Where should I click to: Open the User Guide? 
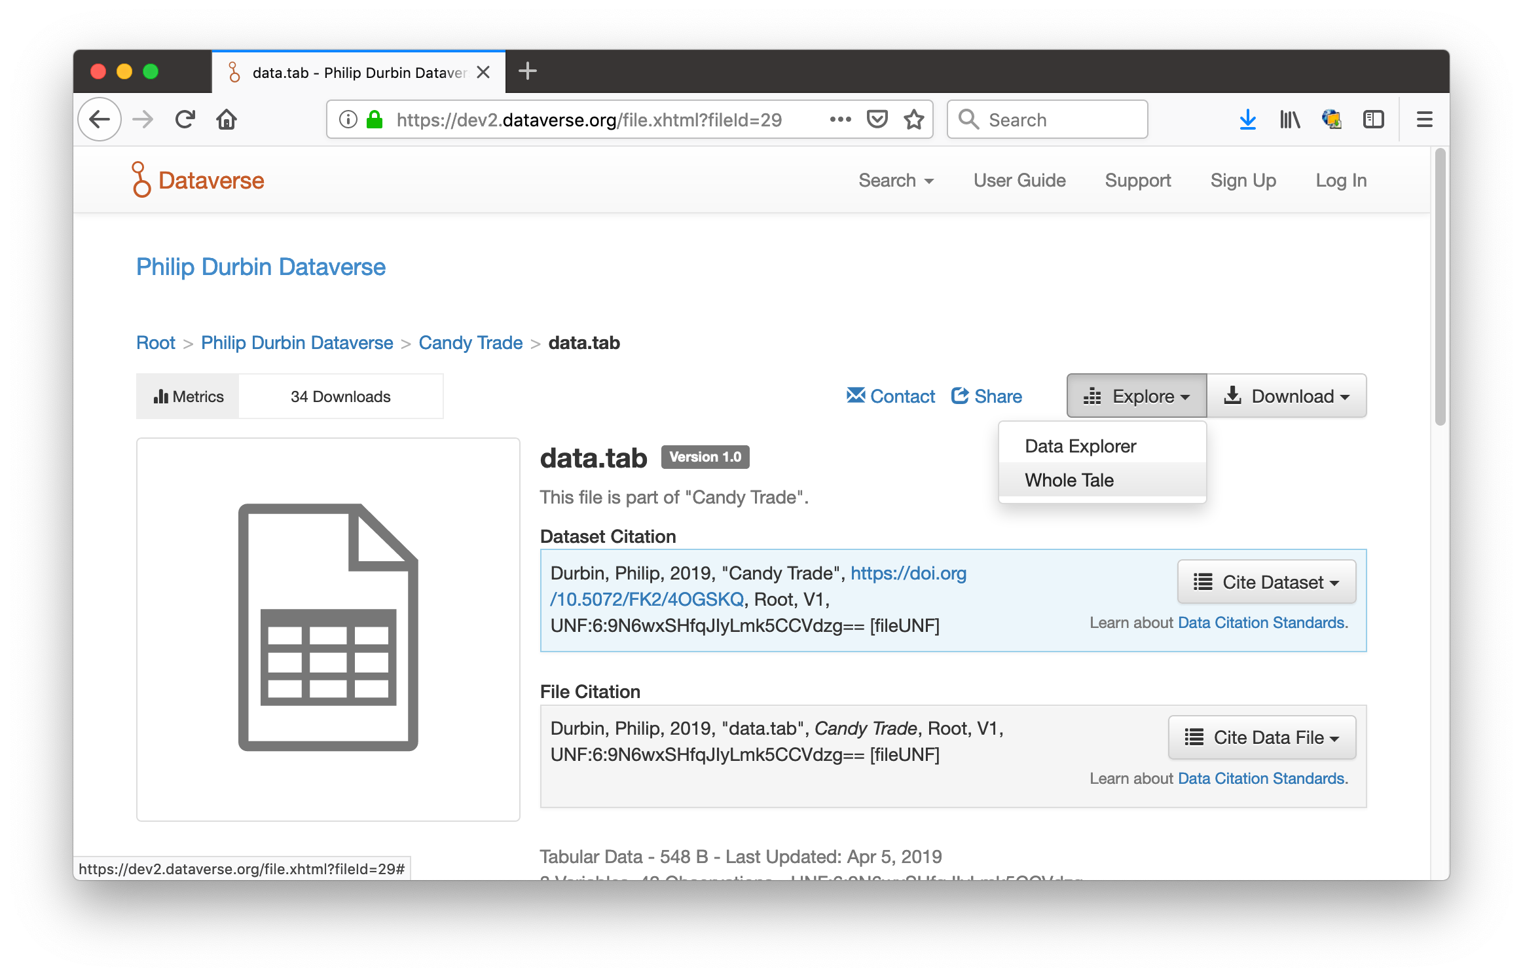(x=1019, y=181)
